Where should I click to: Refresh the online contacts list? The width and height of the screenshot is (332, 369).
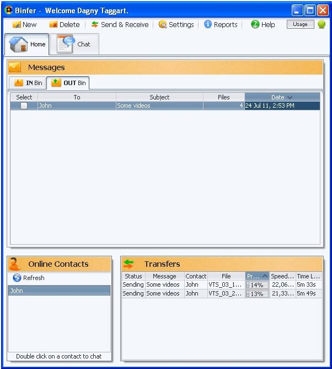[x=17, y=278]
